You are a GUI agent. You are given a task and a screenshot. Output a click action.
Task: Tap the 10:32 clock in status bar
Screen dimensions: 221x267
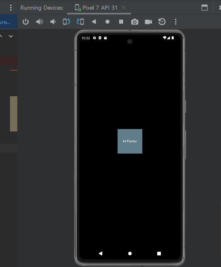[x=86, y=38]
